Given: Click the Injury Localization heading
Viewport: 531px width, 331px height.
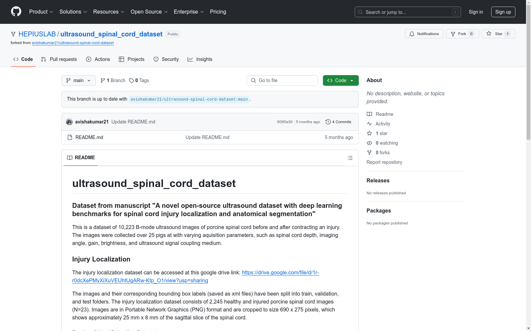Looking at the screenshot, I should point(101,259).
